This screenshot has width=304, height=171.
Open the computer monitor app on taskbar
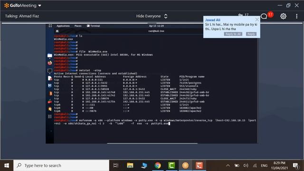[x=144, y=165]
